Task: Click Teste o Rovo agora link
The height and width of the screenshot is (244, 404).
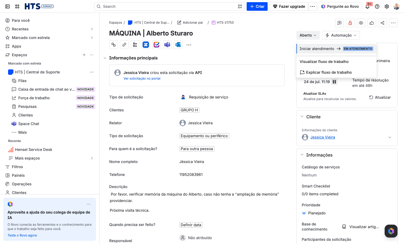Action: 22,235
